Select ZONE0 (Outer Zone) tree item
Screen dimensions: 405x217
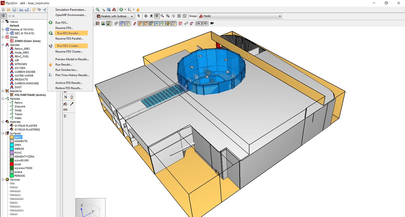click(x=27, y=41)
